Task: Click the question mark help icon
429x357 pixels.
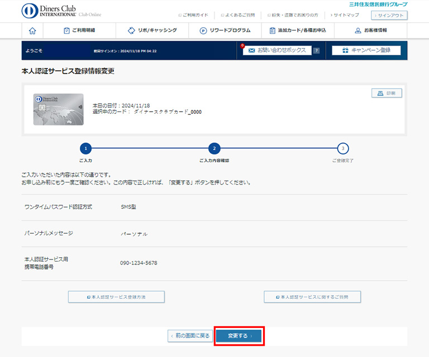Action: coord(316,51)
